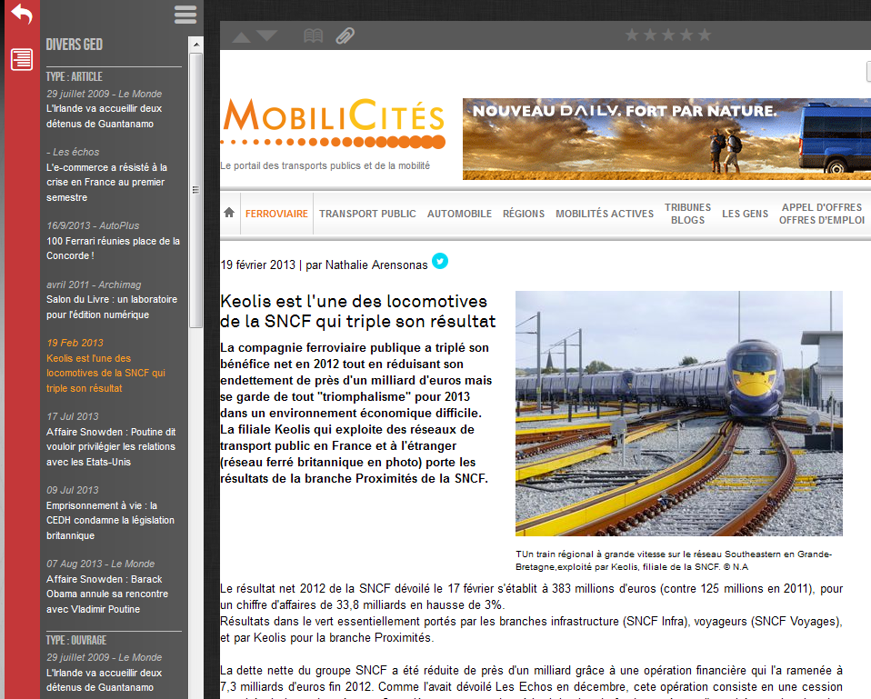Screen dimensions: 871x699
Task: Go to previous document with up triangle
Action: click(241, 37)
